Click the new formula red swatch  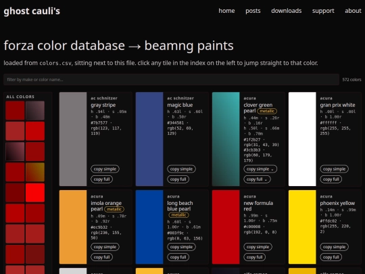(226, 227)
